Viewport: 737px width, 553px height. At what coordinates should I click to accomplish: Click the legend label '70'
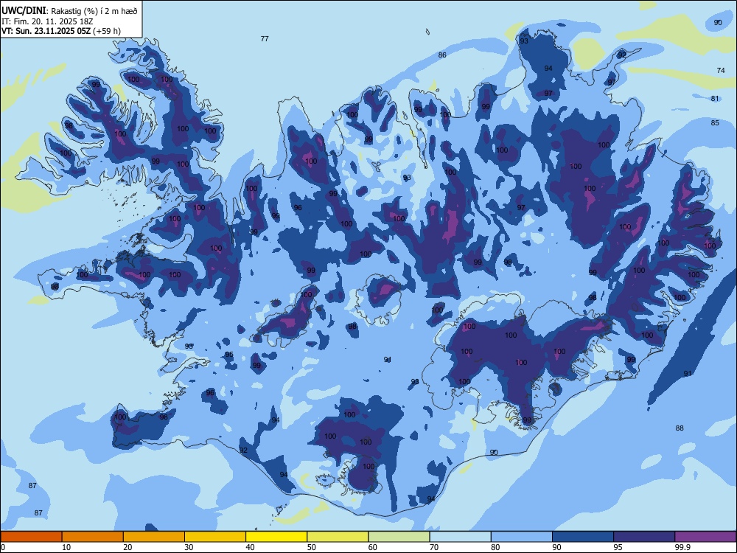point(434,547)
